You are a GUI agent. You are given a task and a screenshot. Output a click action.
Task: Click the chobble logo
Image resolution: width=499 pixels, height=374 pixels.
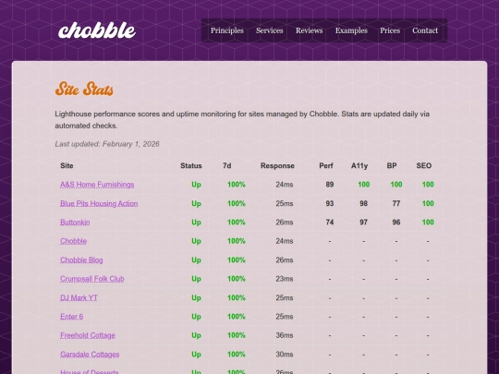(97, 30)
